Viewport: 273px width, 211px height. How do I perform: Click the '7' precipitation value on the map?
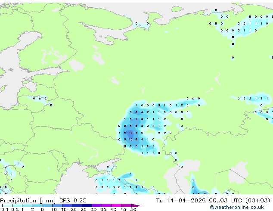click(136, 119)
